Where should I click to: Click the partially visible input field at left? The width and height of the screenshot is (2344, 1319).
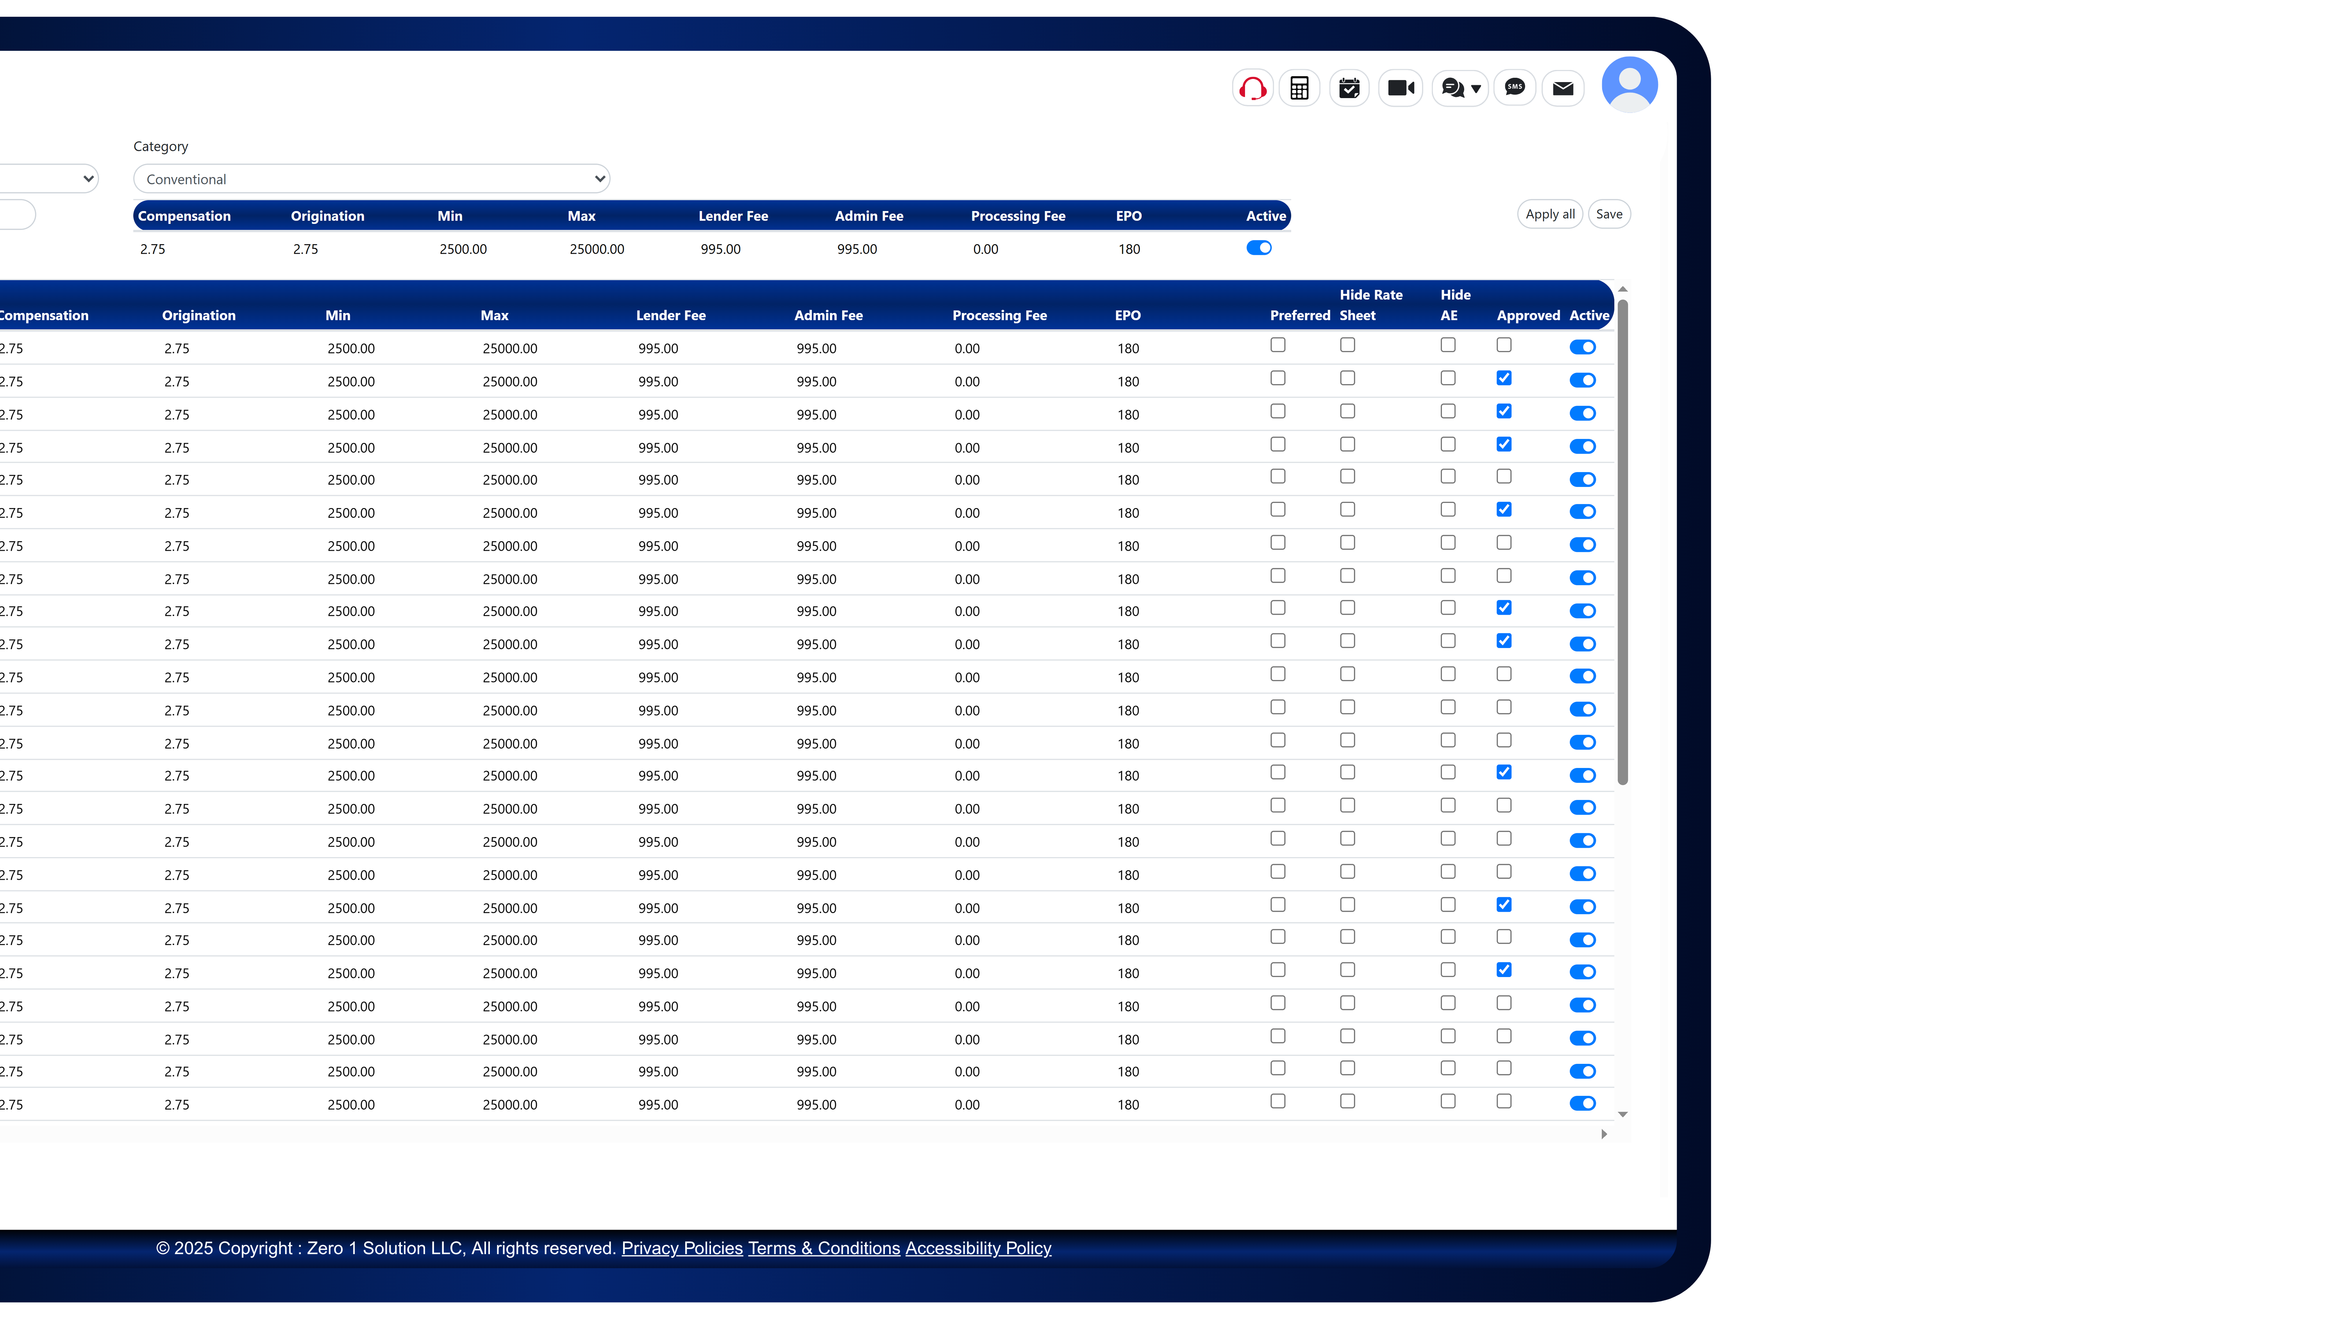pos(17,215)
